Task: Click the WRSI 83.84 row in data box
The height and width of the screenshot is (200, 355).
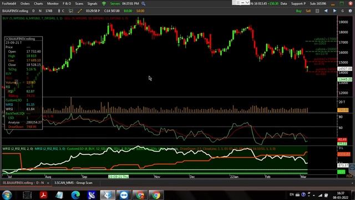Action: point(23,109)
